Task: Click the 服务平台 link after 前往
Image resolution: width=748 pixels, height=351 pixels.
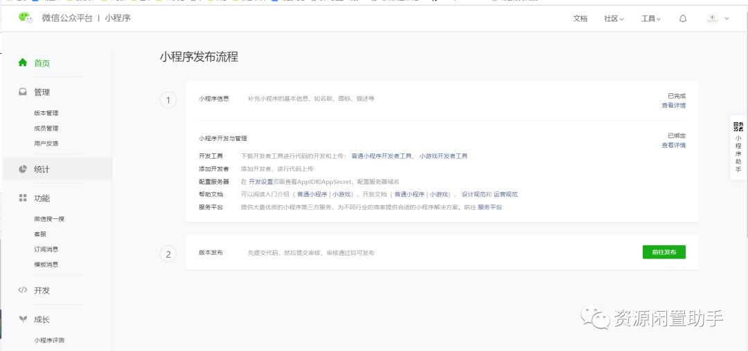Action: 490,207
